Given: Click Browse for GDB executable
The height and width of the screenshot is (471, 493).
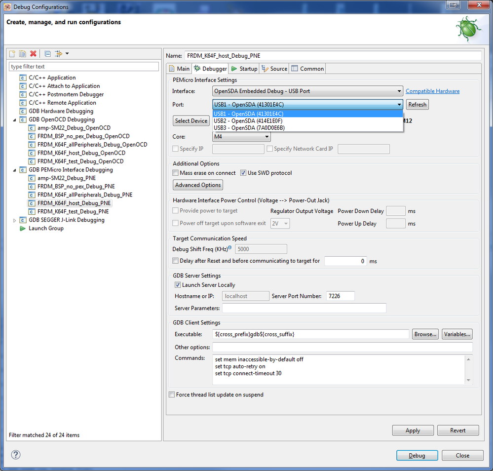Looking at the screenshot, I should pos(425,334).
